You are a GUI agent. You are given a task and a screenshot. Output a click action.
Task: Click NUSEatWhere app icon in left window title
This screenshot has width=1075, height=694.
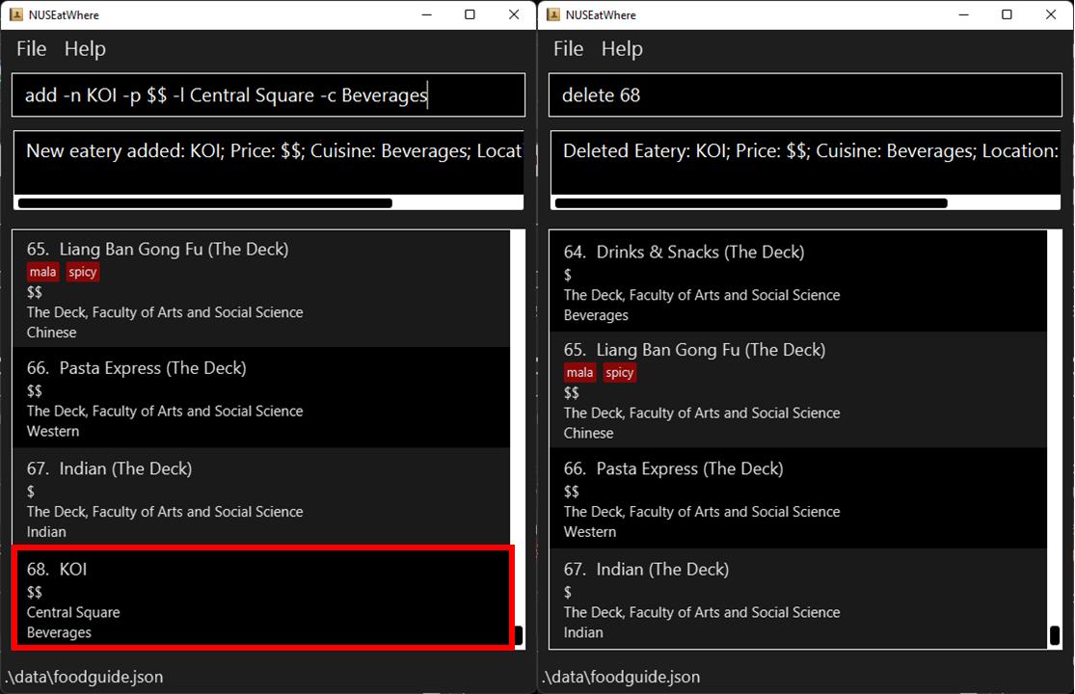15,14
